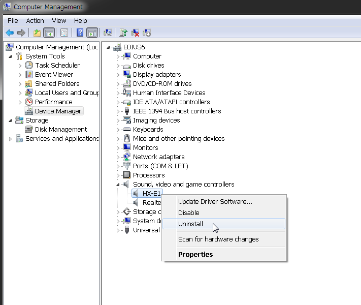This screenshot has height=305, width=361.
Task: Click the blue Back arrow in toolbar
Action: coord(10,33)
